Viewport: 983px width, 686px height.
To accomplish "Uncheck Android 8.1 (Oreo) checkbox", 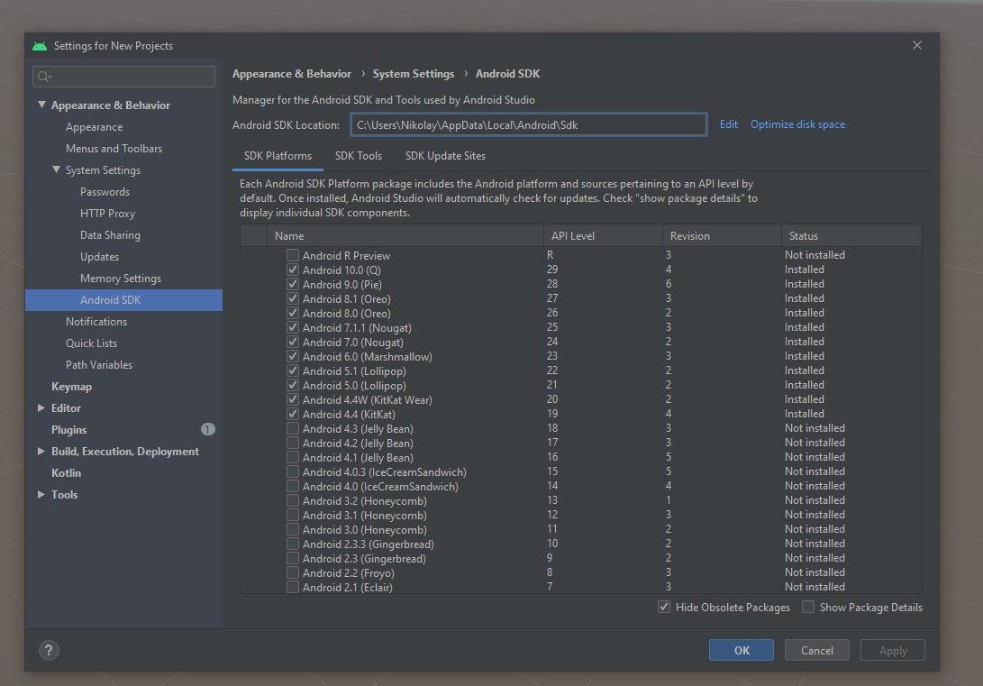I will [293, 298].
